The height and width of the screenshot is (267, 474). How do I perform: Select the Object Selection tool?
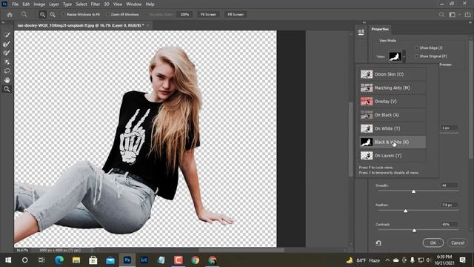(7, 62)
